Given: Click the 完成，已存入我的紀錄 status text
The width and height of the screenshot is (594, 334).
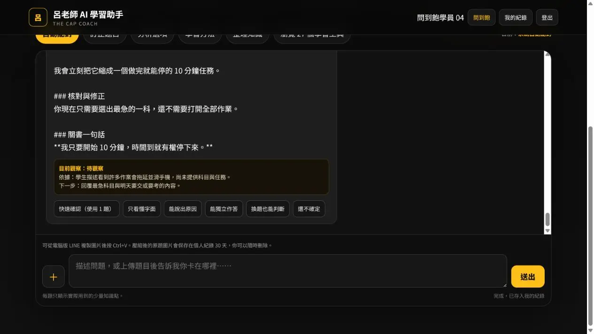Looking at the screenshot, I should (519, 296).
